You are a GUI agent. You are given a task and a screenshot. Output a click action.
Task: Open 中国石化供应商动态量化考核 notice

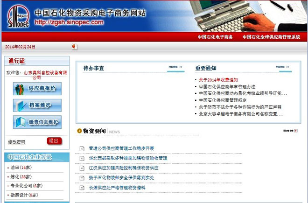(x=243, y=93)
